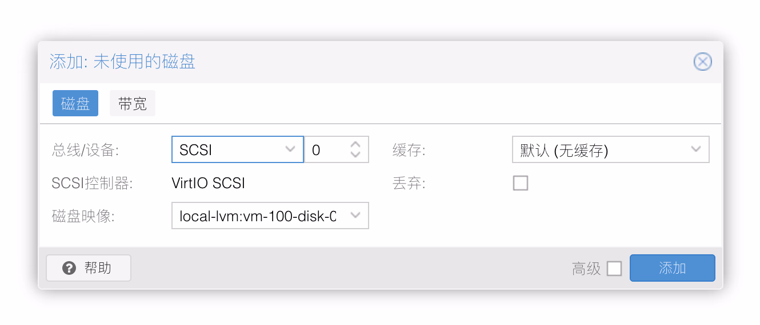The height and width of the screenshot is (325, 760).
Task: Switch to the 磁盘 tab
Action: click(x=75, y=103)
